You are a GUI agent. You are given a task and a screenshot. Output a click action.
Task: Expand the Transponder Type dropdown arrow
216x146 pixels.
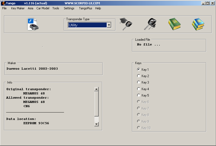[109, 25]
